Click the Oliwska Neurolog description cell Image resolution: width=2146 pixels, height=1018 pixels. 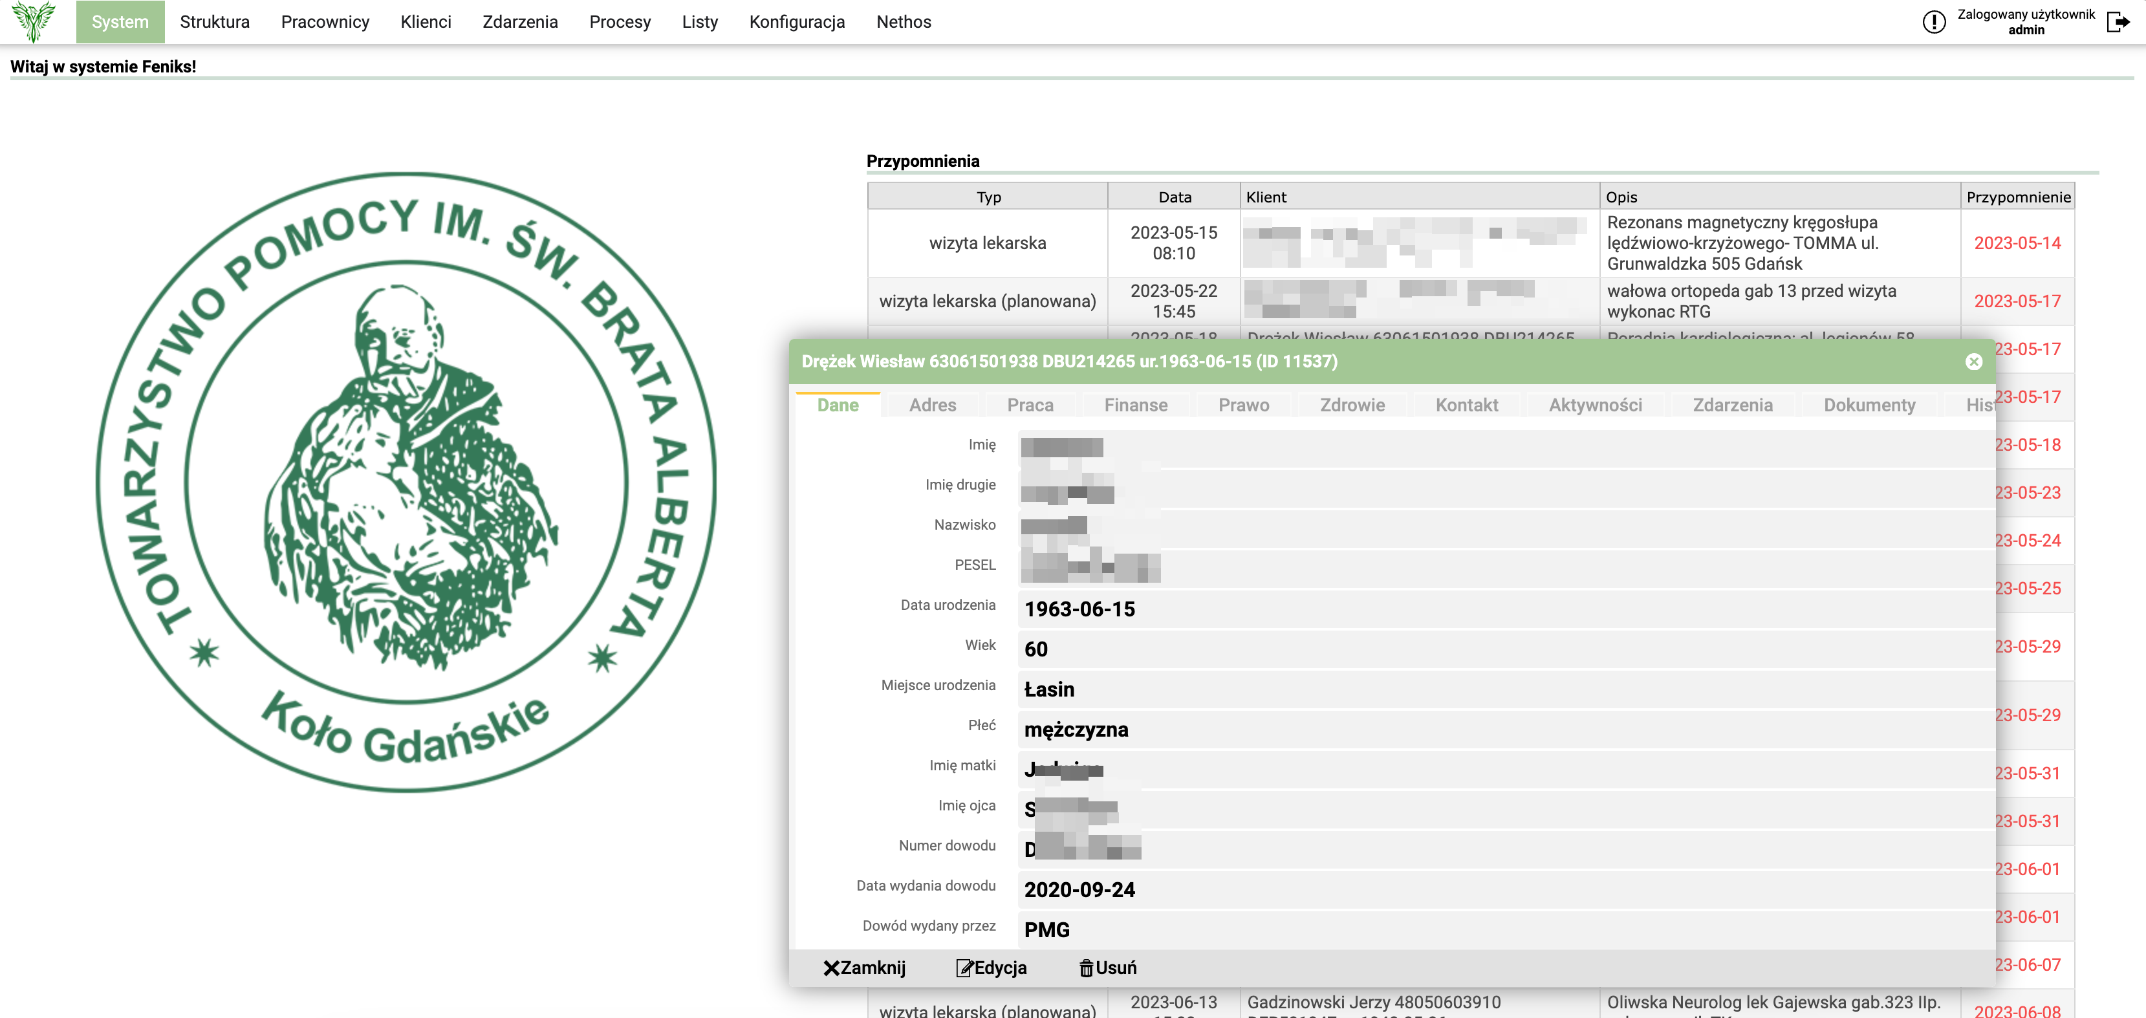1779,1004
